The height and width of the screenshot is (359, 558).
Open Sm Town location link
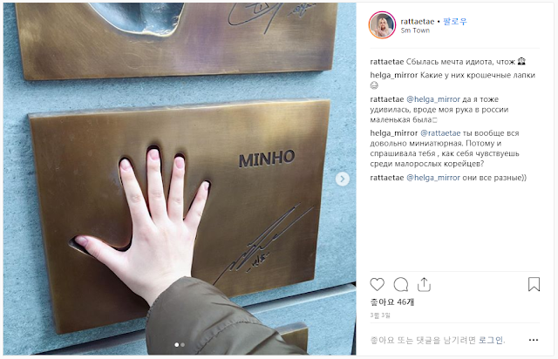(x=415, y=30)
